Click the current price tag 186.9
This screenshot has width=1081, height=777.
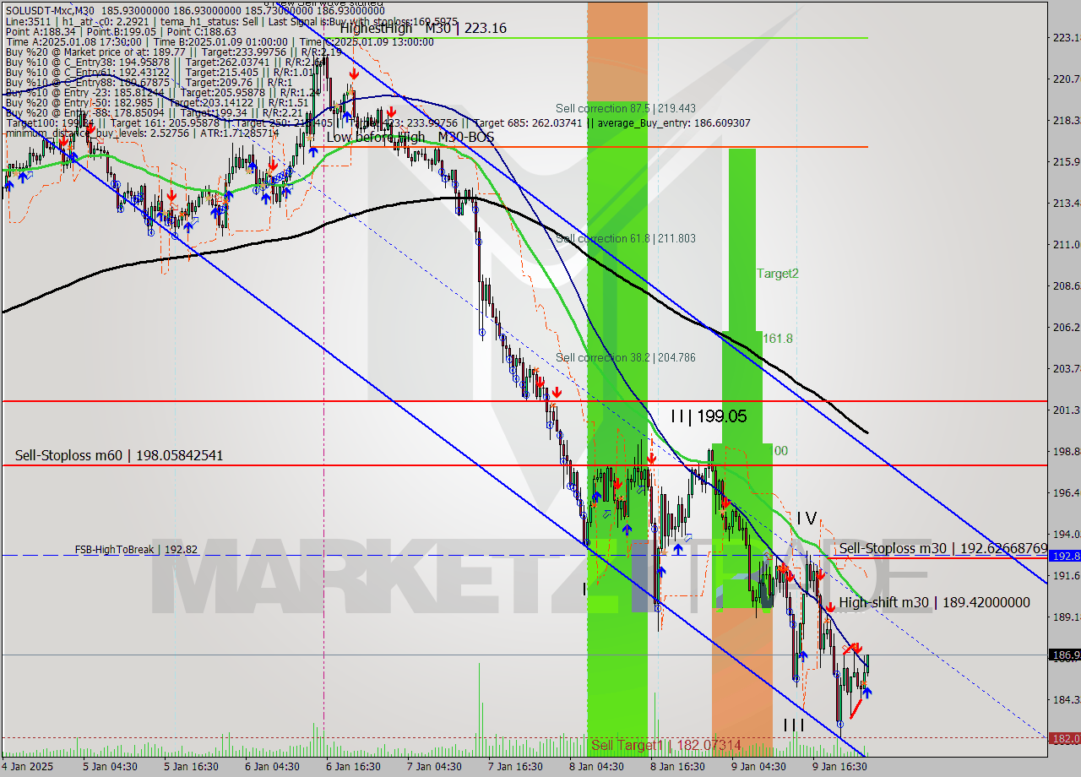tap(1065, 655)
